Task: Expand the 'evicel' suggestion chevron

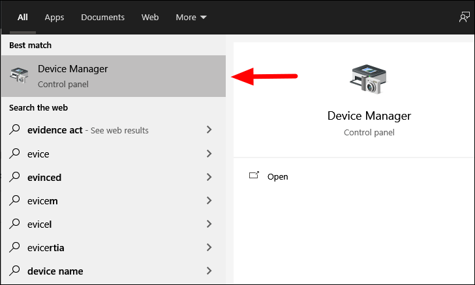Action: 209,224
